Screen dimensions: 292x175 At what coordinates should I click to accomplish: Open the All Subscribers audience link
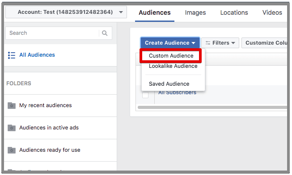[x=177, y=92]
